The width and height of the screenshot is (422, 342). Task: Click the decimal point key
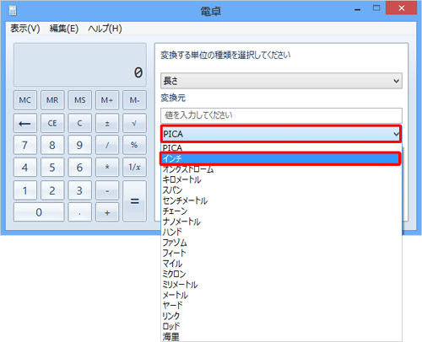click(x=79, y=212)
